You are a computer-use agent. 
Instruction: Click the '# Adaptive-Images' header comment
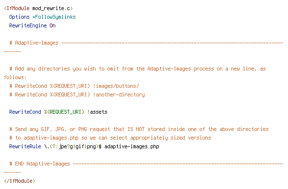(x=34, y=43)
